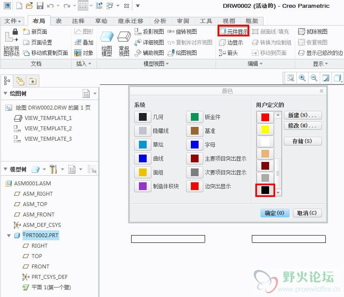Viewport: 344px width, 297px height.
Task: Undo the last action
Action: coord(50,6)
